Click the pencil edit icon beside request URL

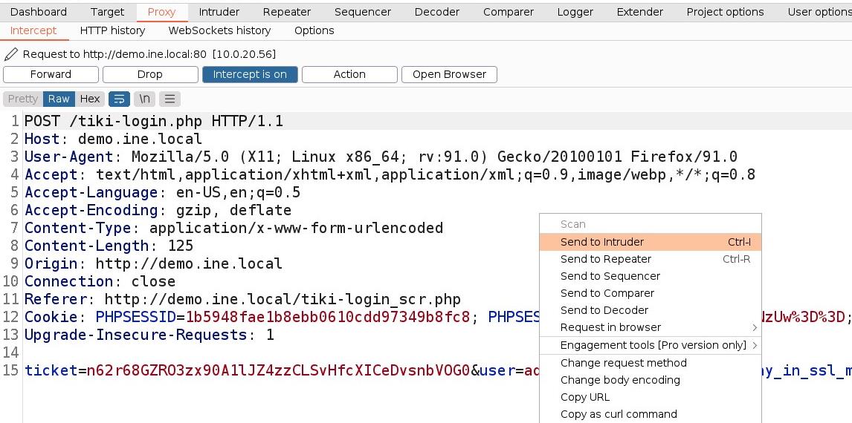[x=11, y=54]
